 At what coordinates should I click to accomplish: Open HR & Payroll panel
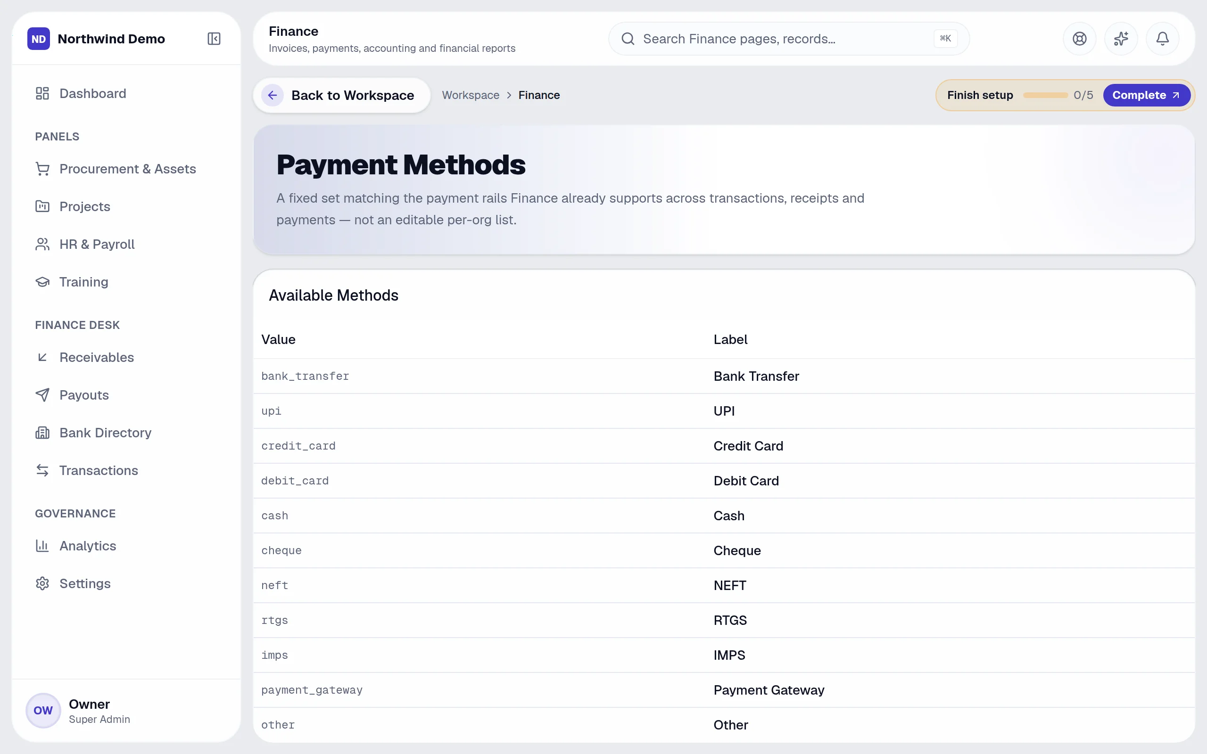coord(126,245)
